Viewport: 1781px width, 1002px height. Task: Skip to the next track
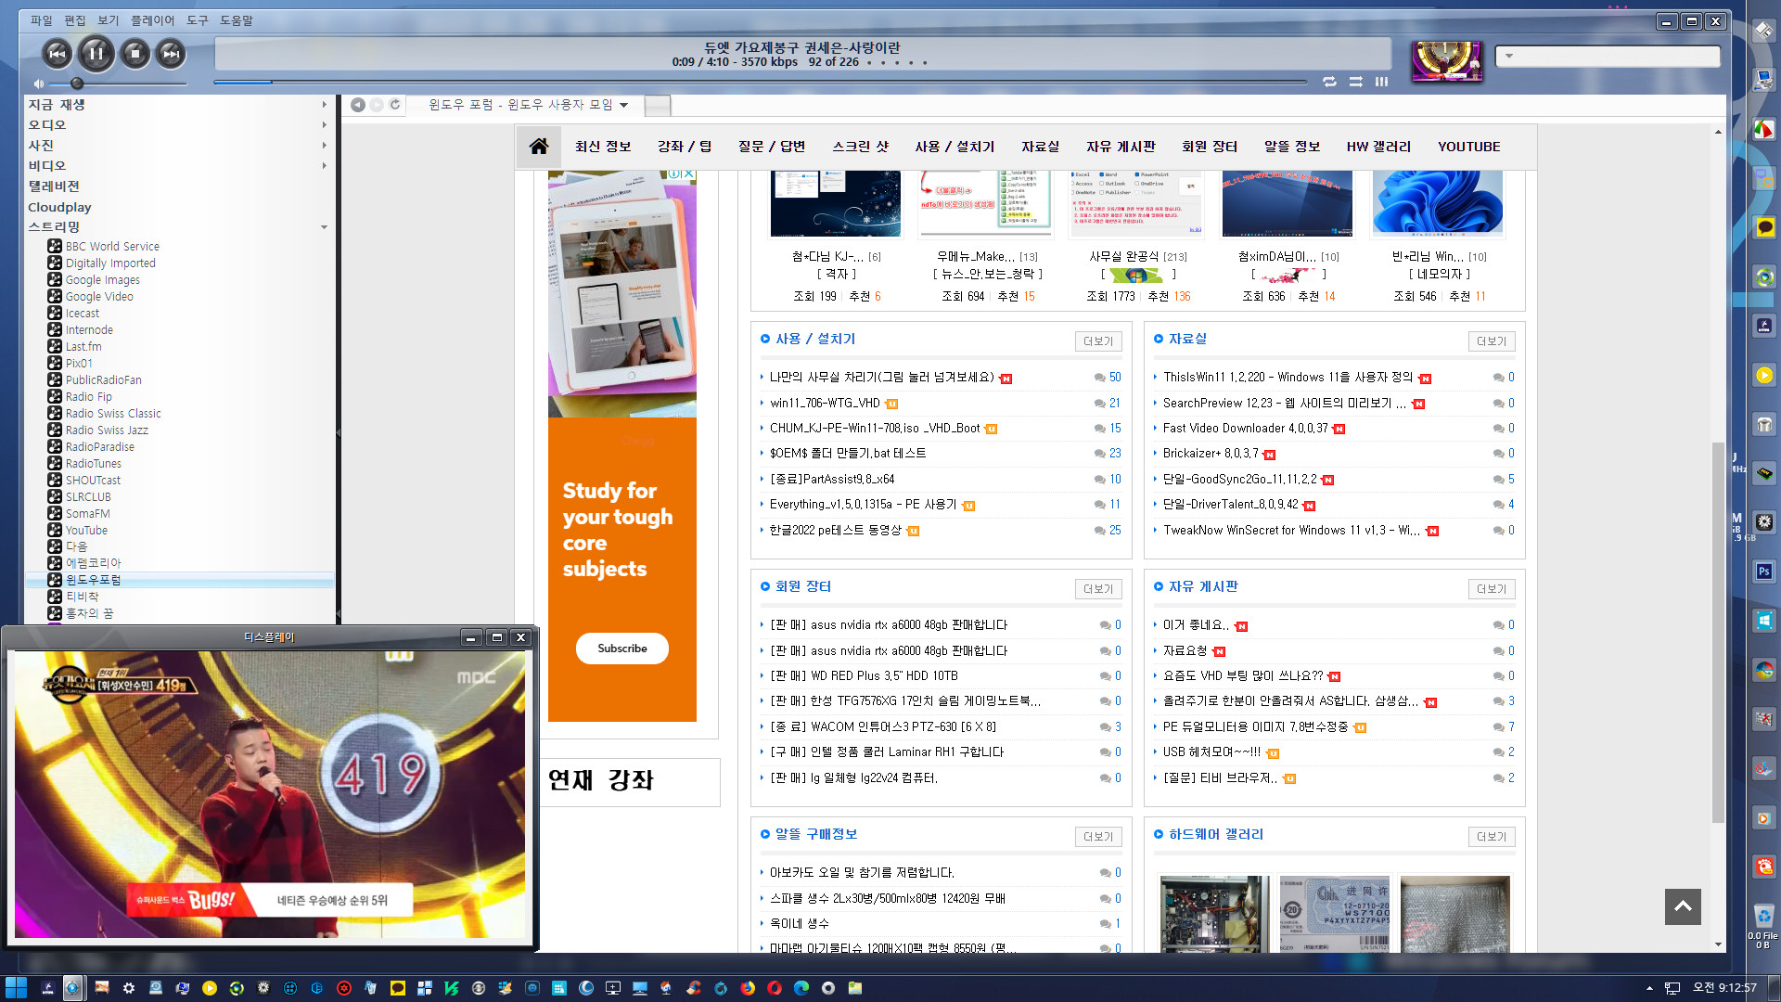(172, 54)
